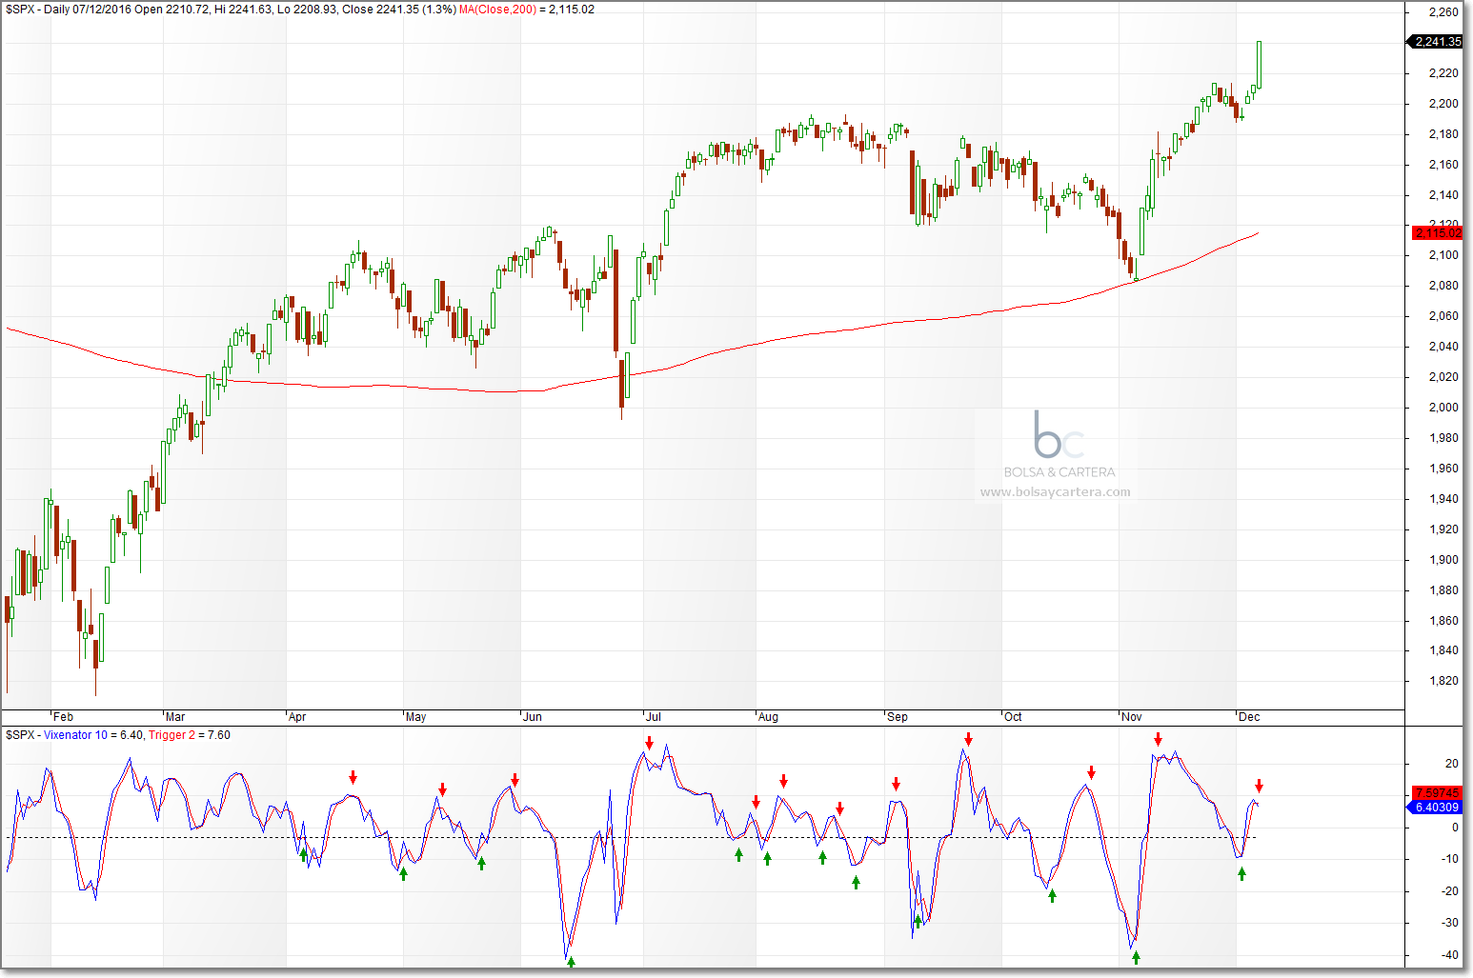Click the 1,980 price level label
Screen dimensions: 1473x978
point(1444,438)
